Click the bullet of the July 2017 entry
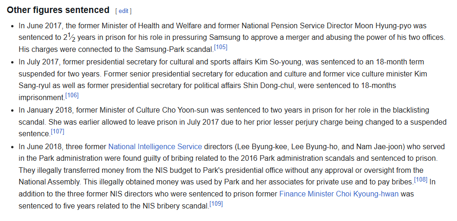This screenshot has height=221, width=457. (x=12, y=62)
